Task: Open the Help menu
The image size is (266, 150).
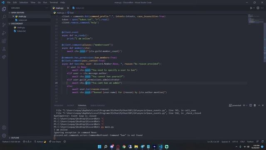Action: [63, 2]
